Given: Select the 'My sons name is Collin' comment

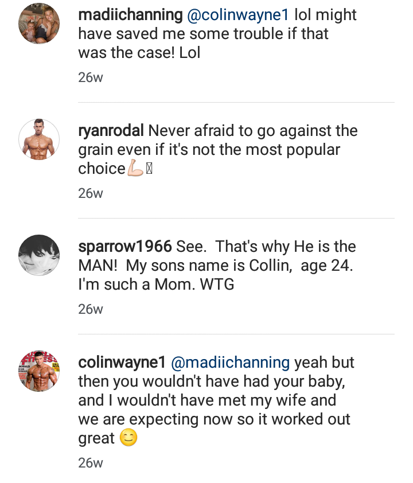Looking at the screenshot, I should [x=217, y=266].
